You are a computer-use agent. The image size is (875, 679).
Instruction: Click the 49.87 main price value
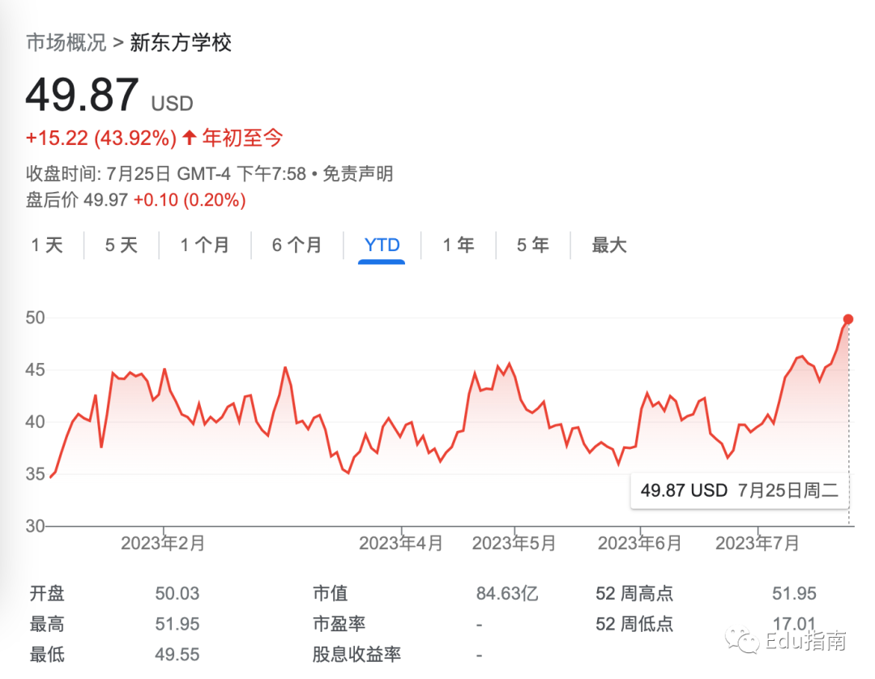[x=82, y=95]
